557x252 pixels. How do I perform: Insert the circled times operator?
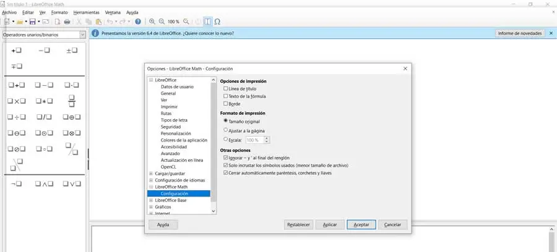tap(72, 133)
